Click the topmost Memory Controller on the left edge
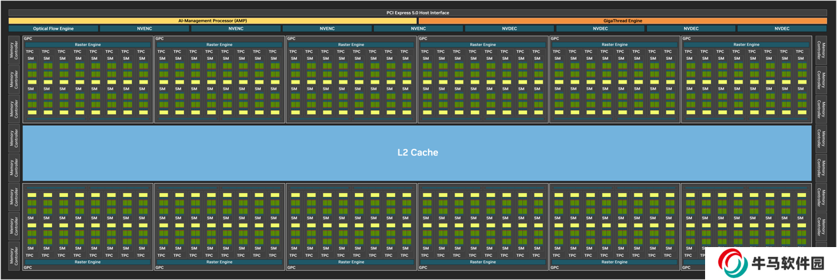 click(14, 50)
